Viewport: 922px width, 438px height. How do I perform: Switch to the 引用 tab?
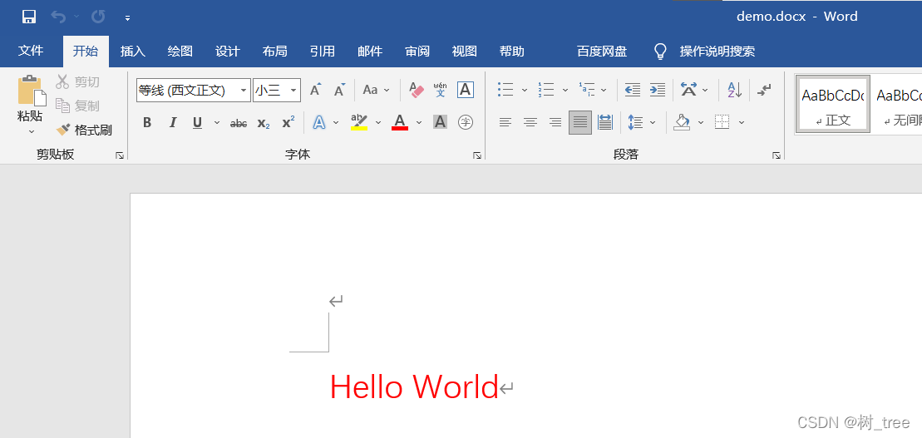[323, 52]
